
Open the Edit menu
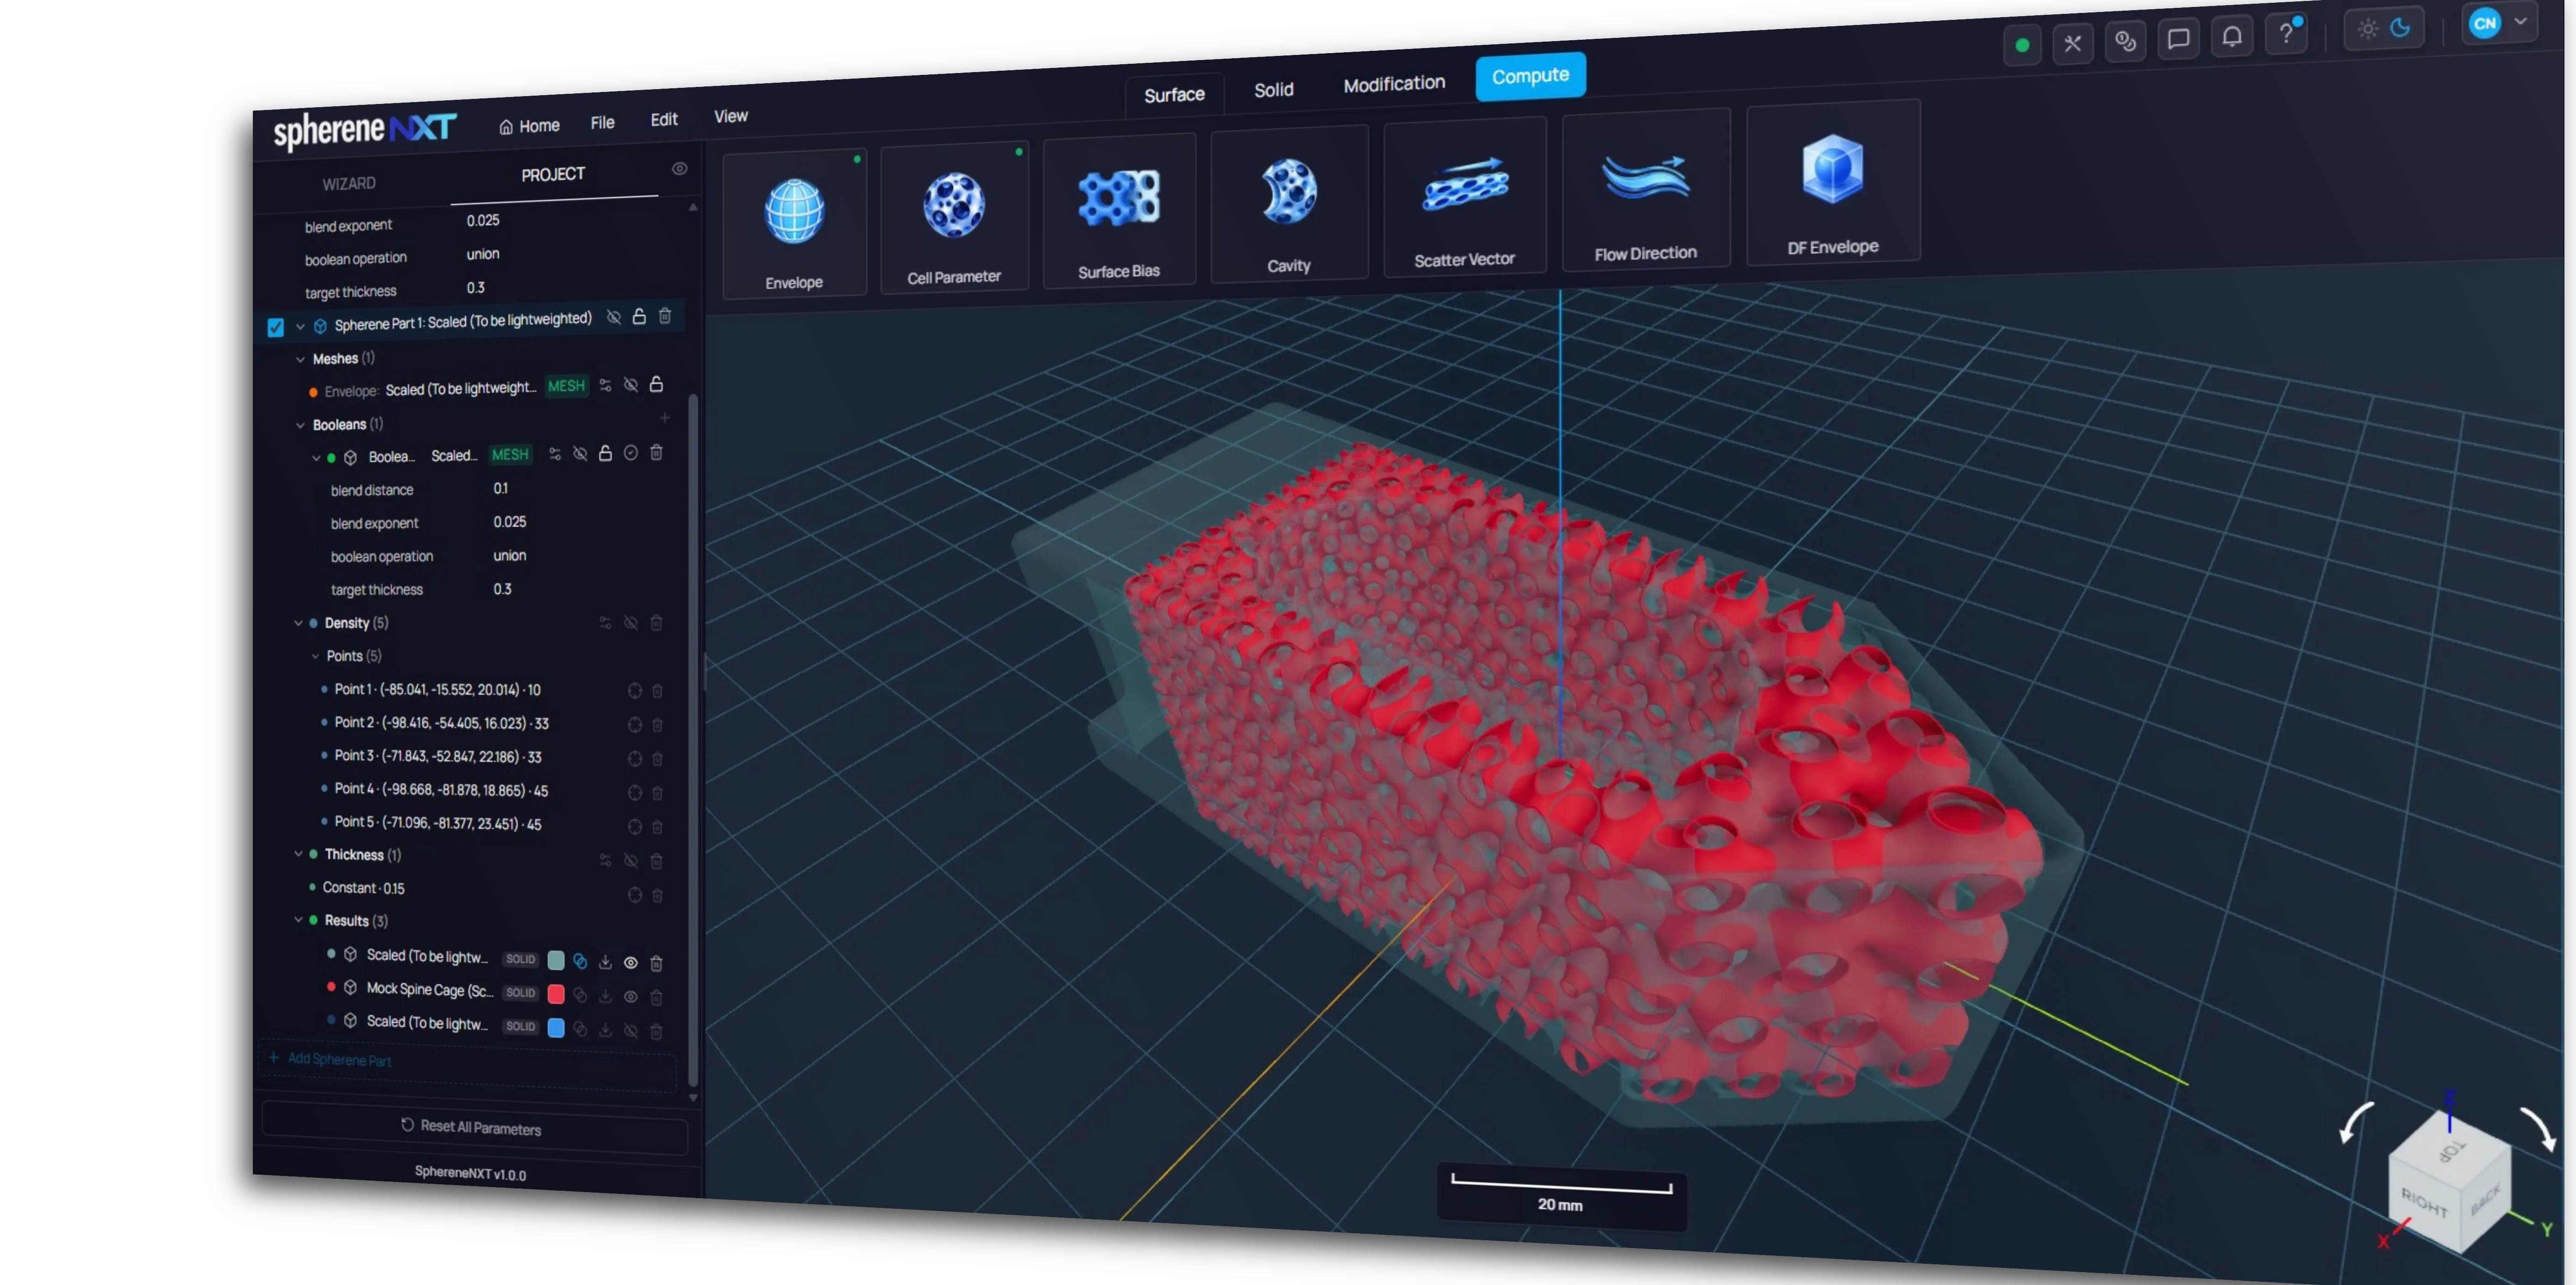(664, 120)
